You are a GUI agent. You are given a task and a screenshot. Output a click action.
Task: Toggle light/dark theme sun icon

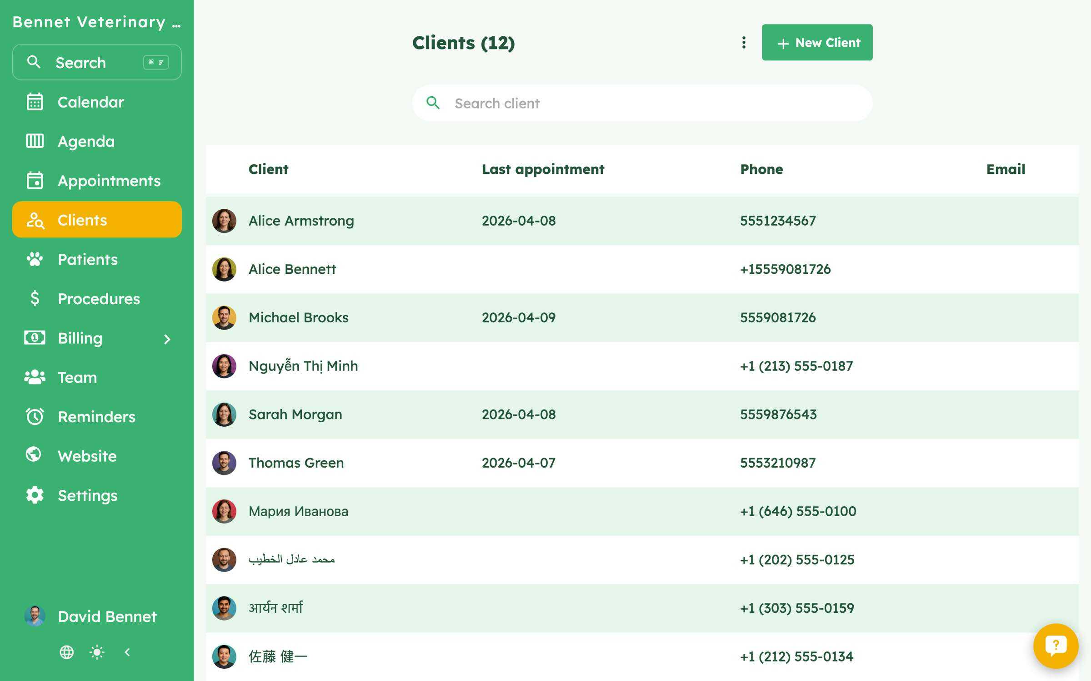[97, 652]
